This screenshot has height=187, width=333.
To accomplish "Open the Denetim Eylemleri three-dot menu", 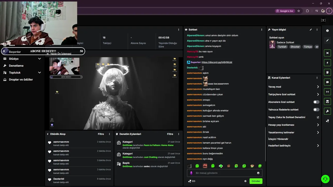I will (x=178, y=134).
